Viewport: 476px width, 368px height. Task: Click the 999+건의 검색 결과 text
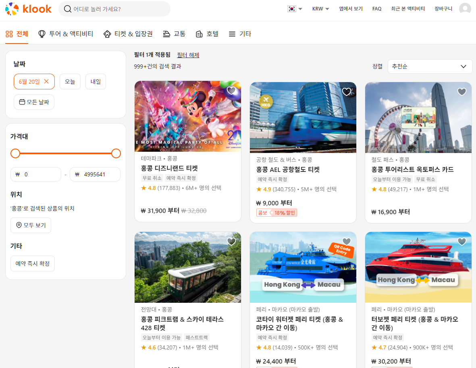tap(158, 66)
